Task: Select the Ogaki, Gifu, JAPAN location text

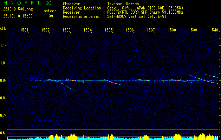Action: [145, 8]
